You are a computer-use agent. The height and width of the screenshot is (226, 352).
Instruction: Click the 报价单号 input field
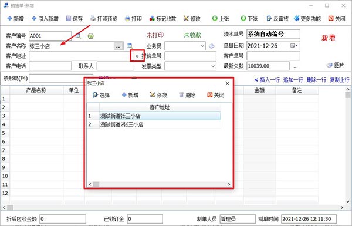190,56
